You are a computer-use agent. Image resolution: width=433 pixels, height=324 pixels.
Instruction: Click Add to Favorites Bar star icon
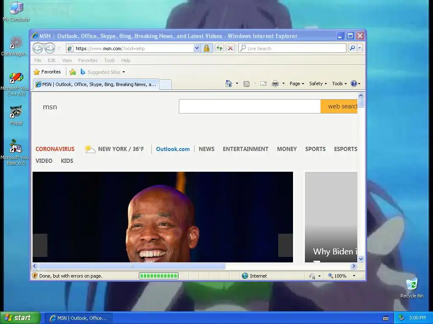click(x=73, y=72)
